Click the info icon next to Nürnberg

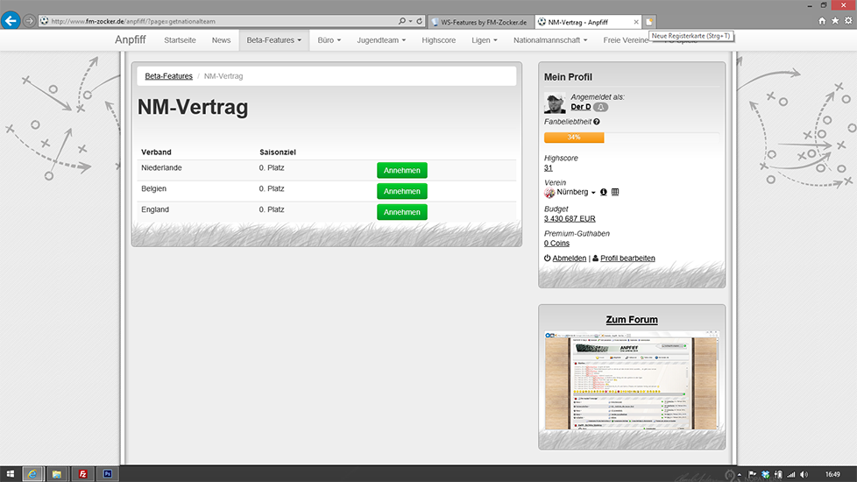[x=603, y=192]
